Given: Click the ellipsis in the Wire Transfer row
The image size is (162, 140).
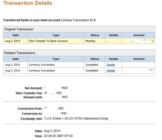Looking at the screenshot, I should tap(108, 41).
